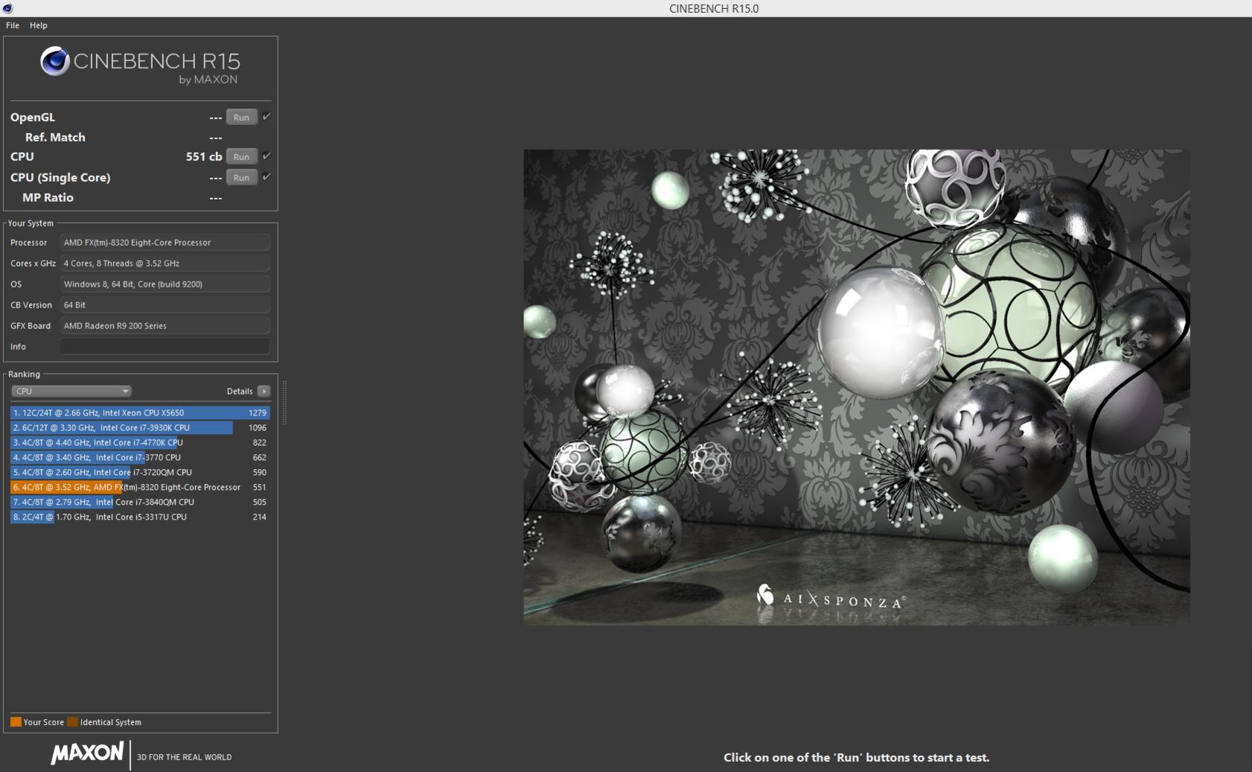
Task: Click the CINEBENCH R15.0 window title
Action: coord(714,8)
